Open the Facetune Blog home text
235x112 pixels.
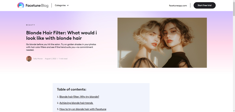[37, 5]
